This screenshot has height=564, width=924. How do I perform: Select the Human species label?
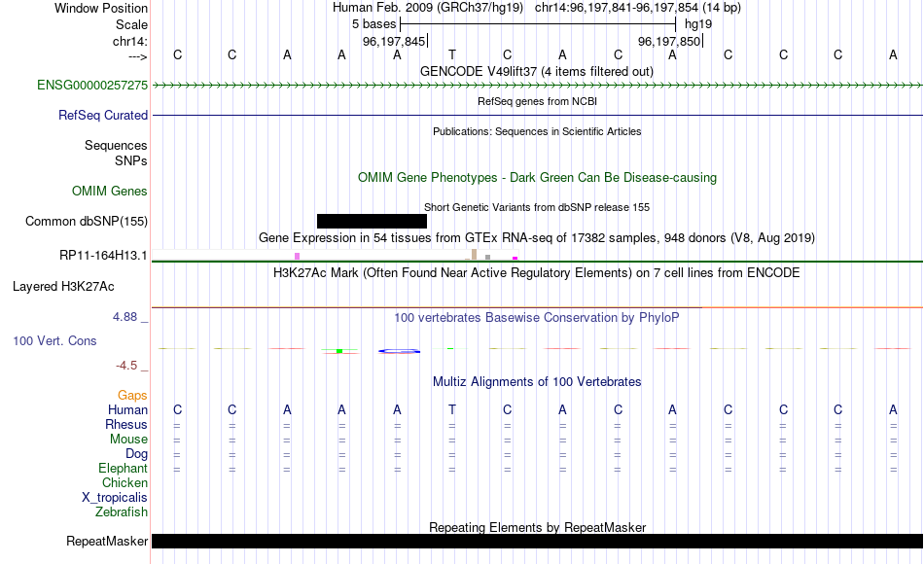click(127, 410)
